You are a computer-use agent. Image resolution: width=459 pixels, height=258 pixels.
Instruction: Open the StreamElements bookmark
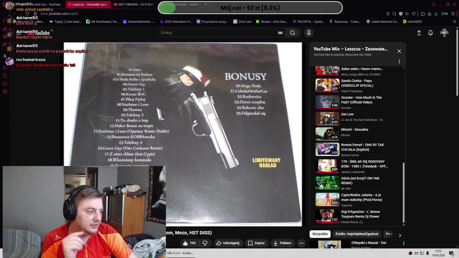(x=139, y=21)
